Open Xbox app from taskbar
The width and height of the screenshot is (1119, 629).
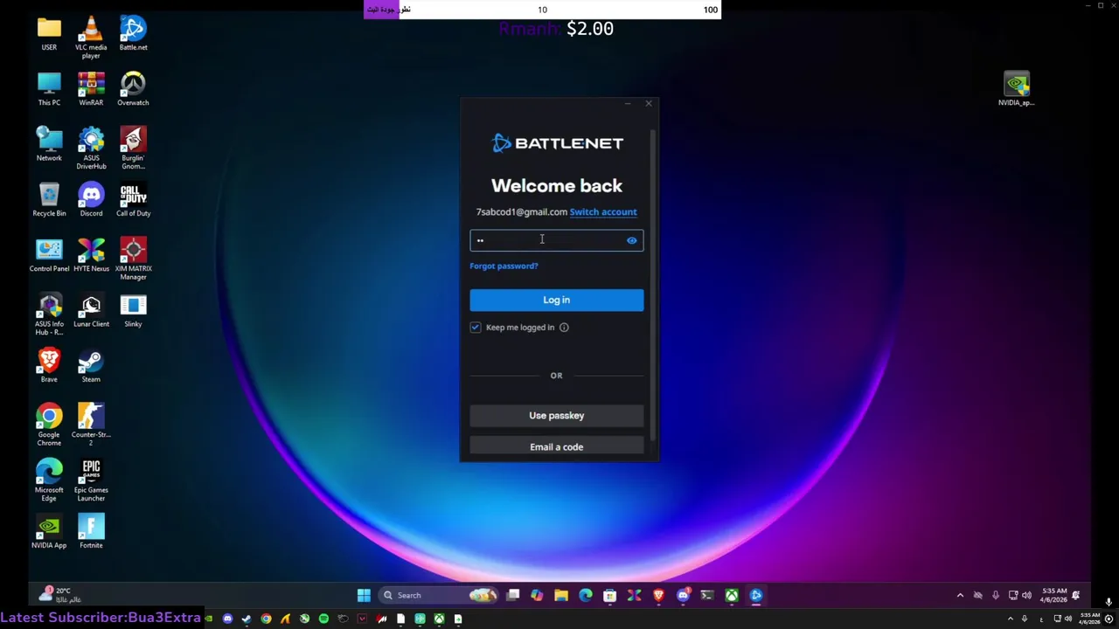(732, 596)
